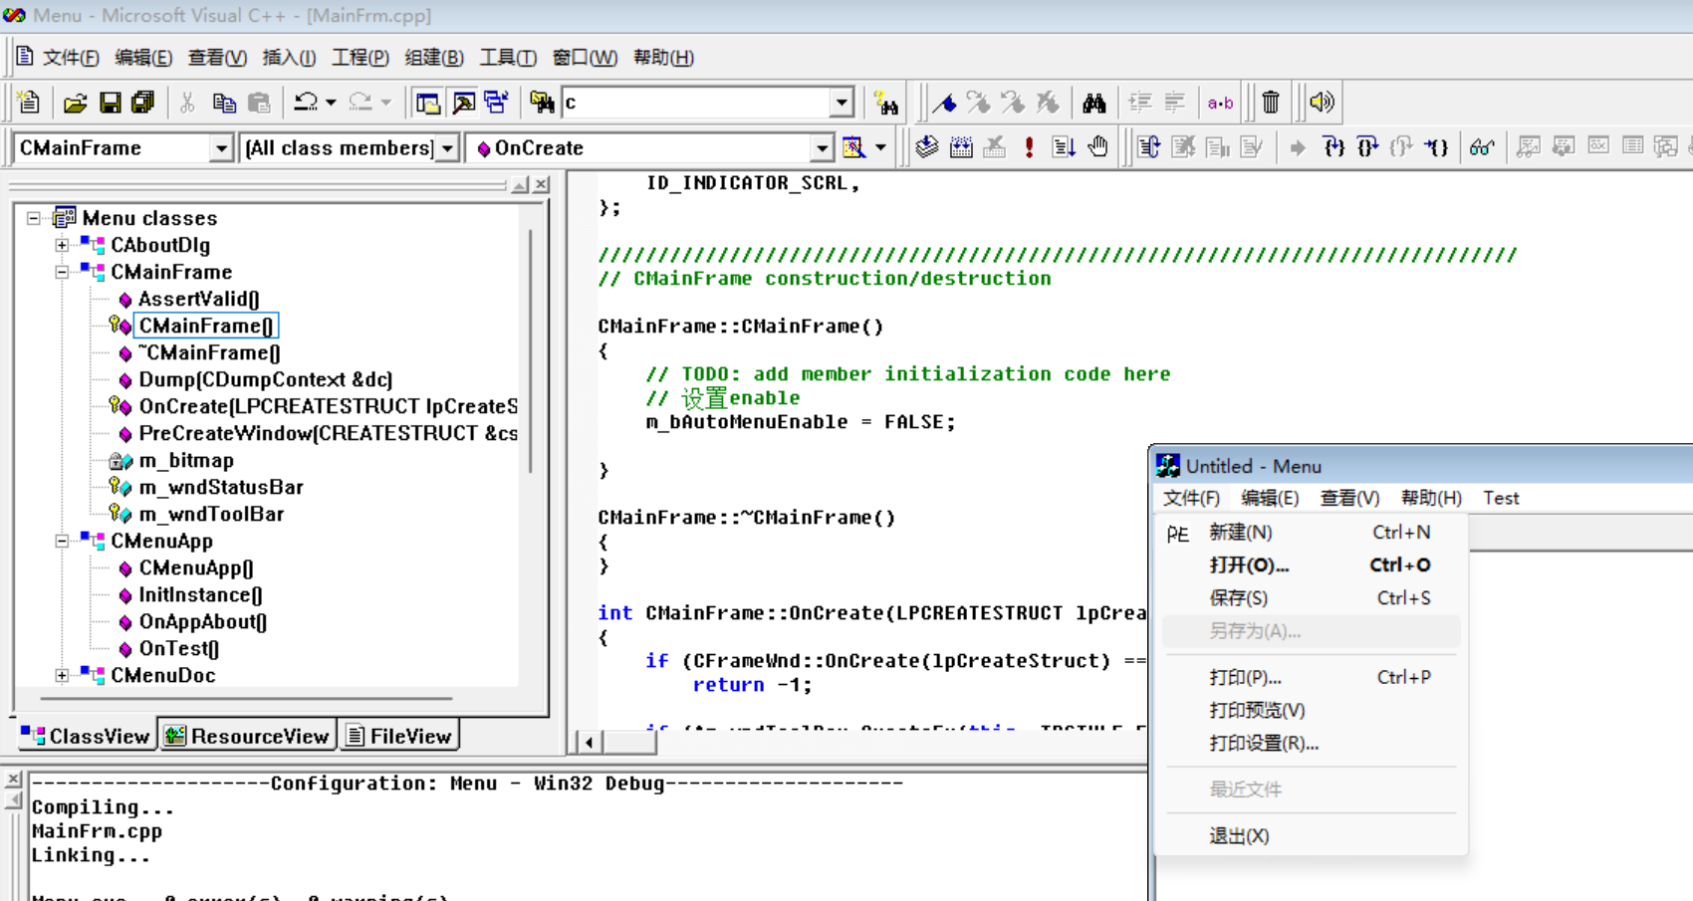Choose 保存(S) in the file menu

(1312, 598)
